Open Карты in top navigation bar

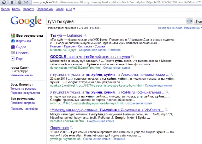point(16,9)
